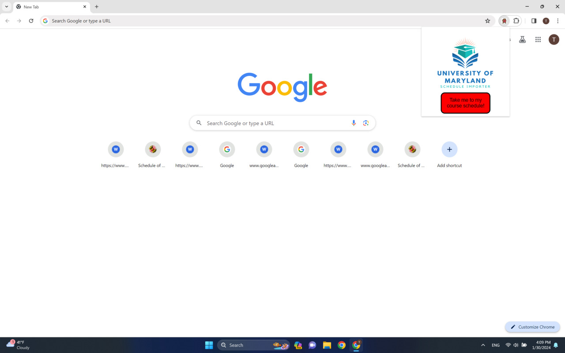Open the weather widget showing 41°F Cloudy

tap(18, 345)
